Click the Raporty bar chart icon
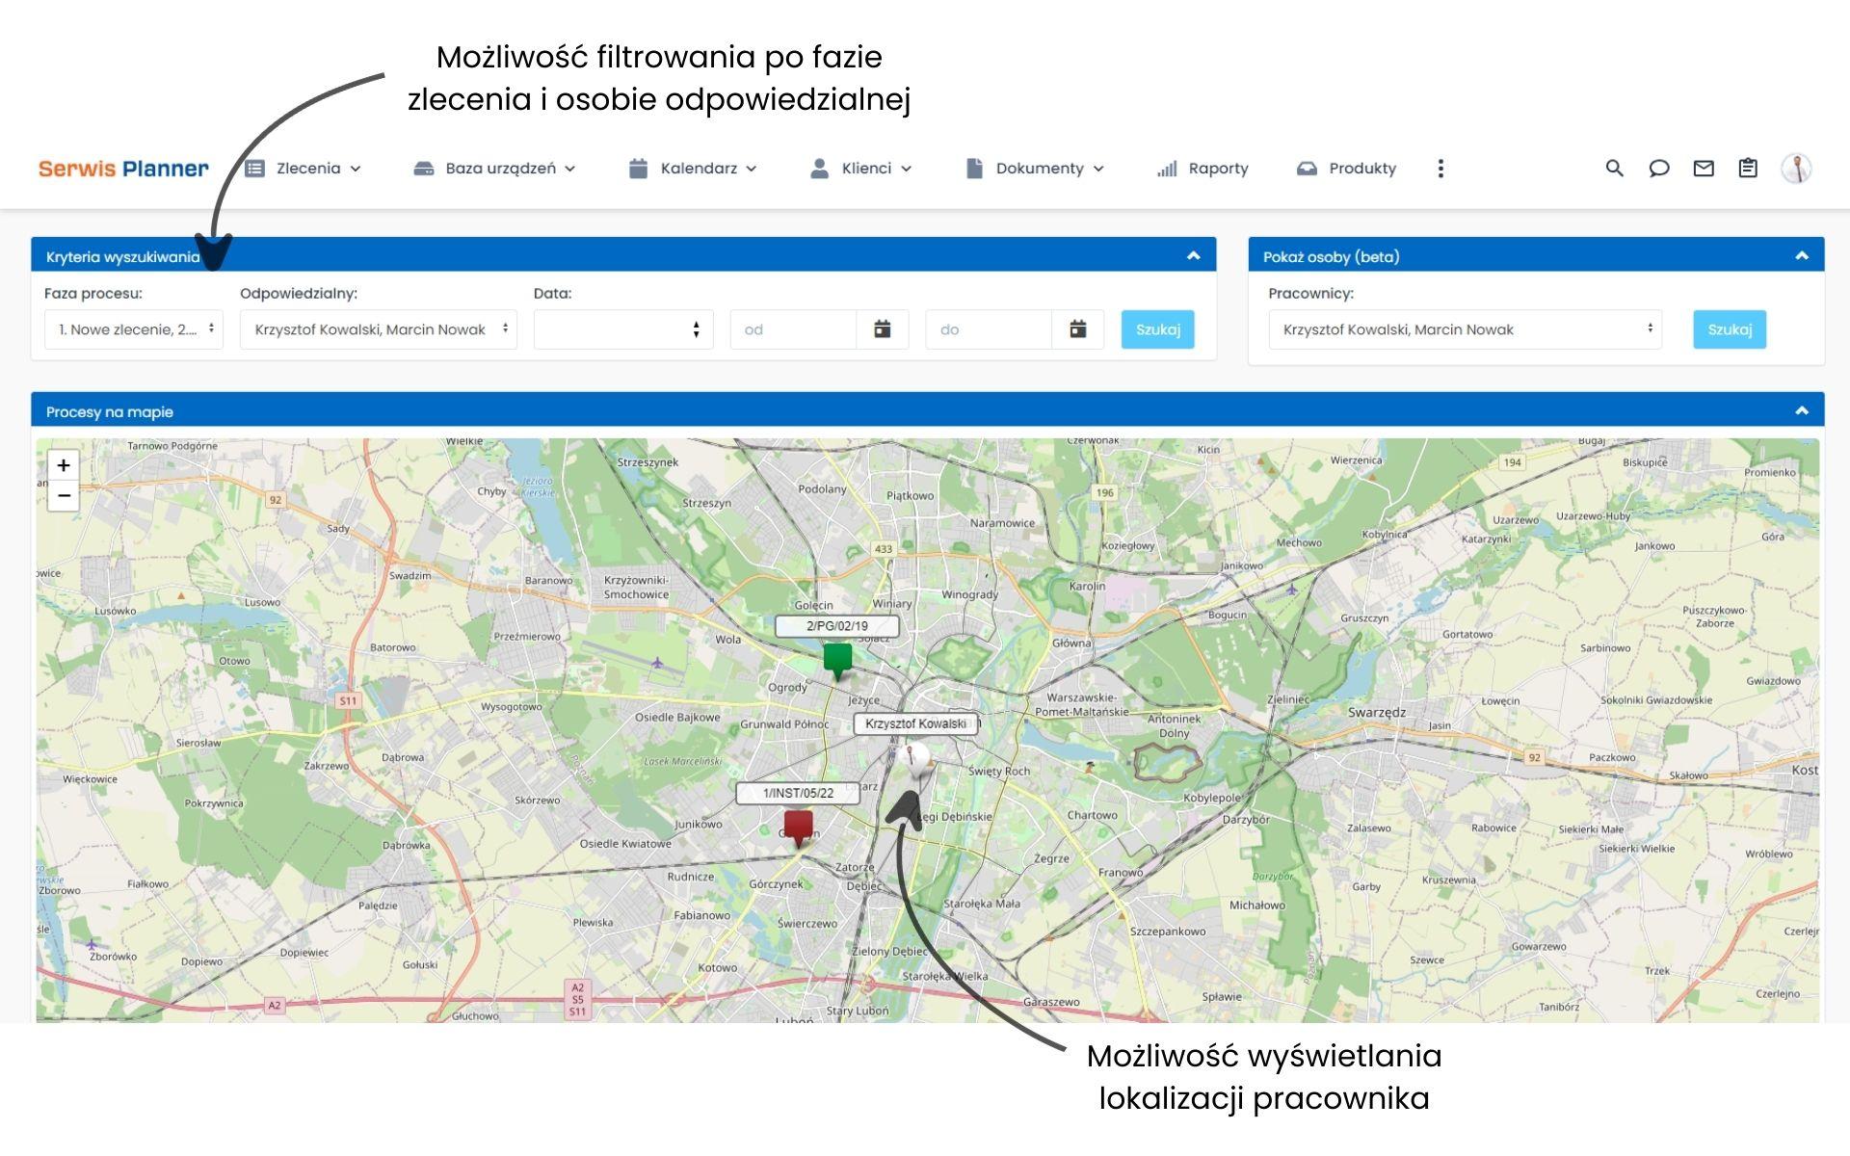The image size is (1850, 1156). coord(1167,169)
